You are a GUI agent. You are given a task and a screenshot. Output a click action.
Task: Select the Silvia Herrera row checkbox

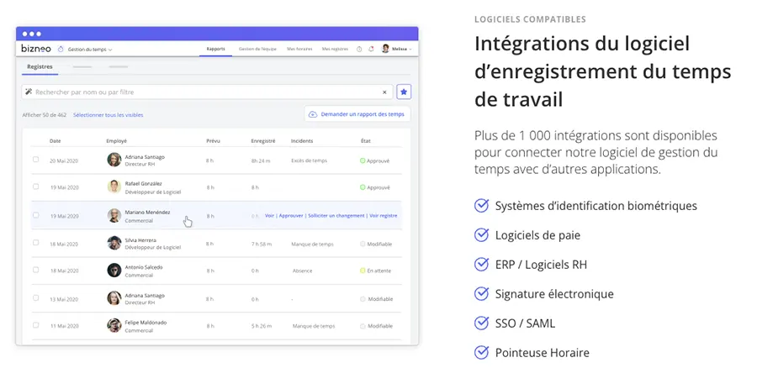35,243
